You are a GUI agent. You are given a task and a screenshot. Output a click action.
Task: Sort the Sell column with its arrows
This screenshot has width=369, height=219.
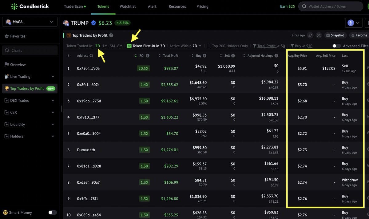(x=221, y=56)
